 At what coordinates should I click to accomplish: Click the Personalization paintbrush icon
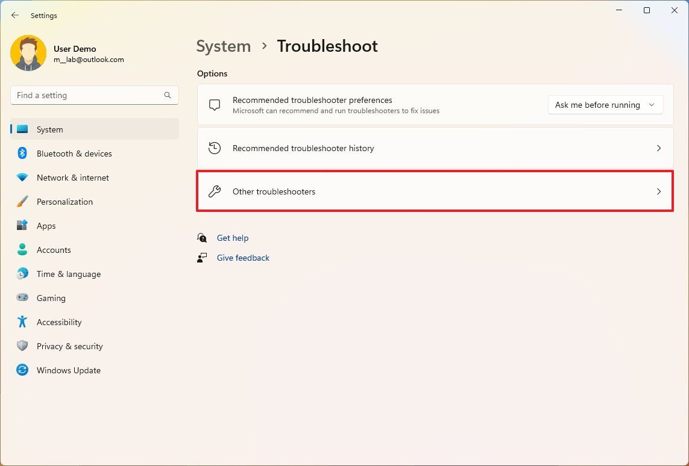22,202
